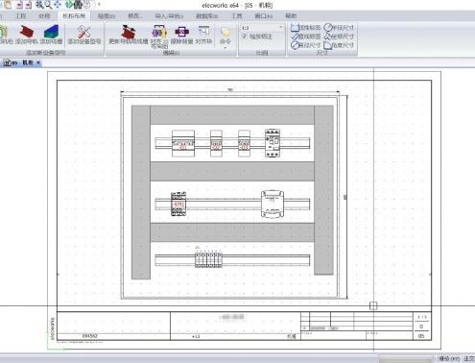Click the add rail (添加导轨) icon
475x363 pixels.
pyautogui.click(x=27, y=32)
